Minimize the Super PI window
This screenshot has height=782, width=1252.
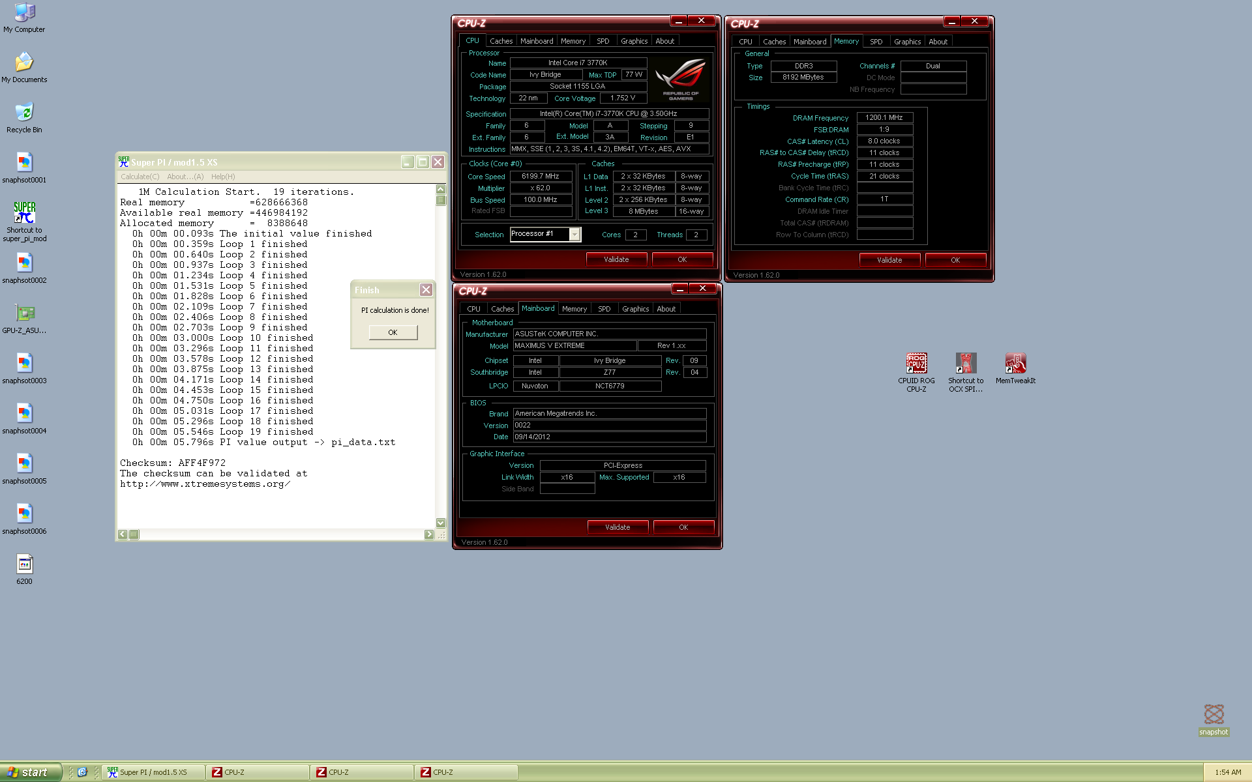[x=408, y=162]
